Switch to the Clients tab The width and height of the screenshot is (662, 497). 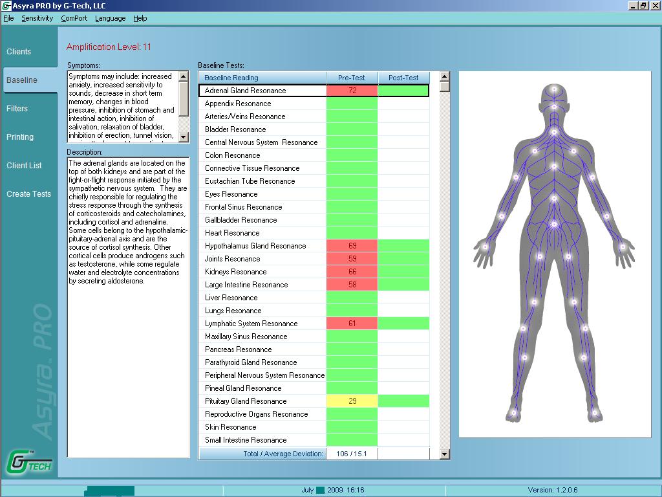19,52
